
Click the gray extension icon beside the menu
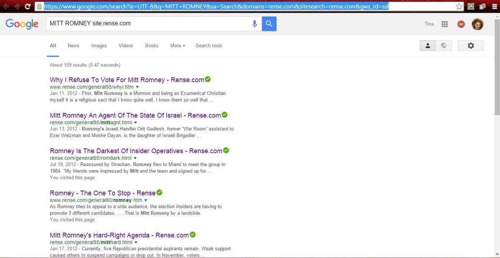point(482,7)
